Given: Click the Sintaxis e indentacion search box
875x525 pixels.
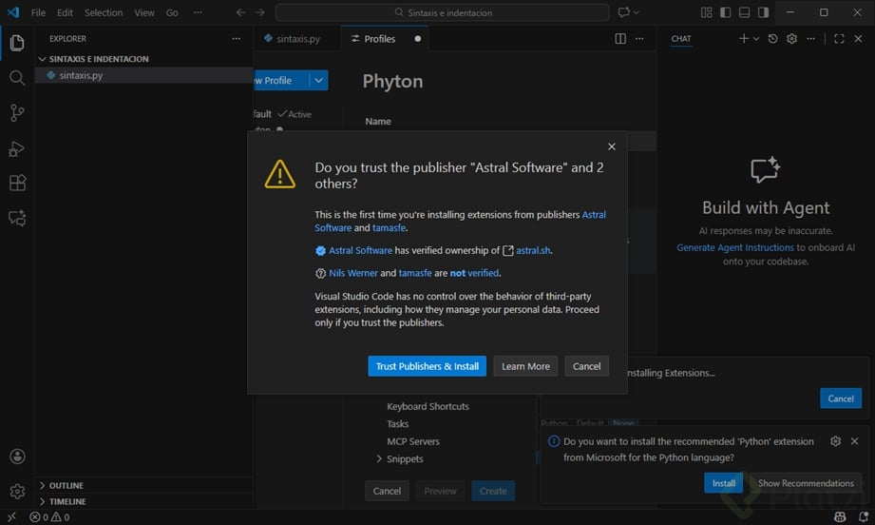Looking at the screenshot, I should coord(443,12).
